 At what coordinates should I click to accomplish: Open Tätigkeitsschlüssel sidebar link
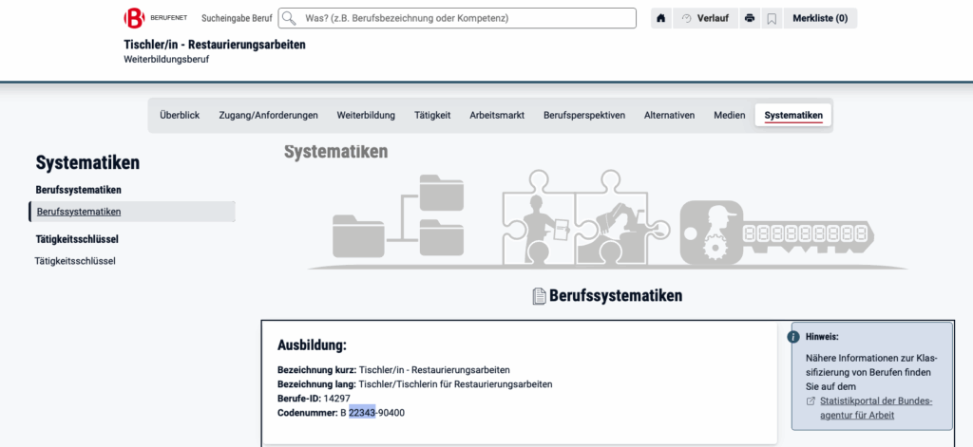tap(75, 261)
